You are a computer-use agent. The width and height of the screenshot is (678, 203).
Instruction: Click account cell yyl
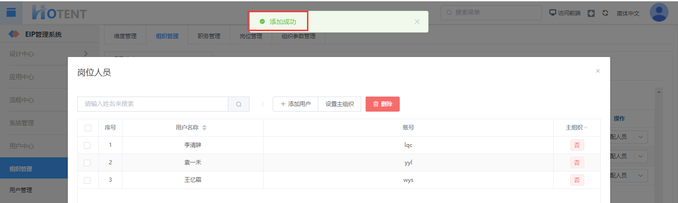click(408, 162)
